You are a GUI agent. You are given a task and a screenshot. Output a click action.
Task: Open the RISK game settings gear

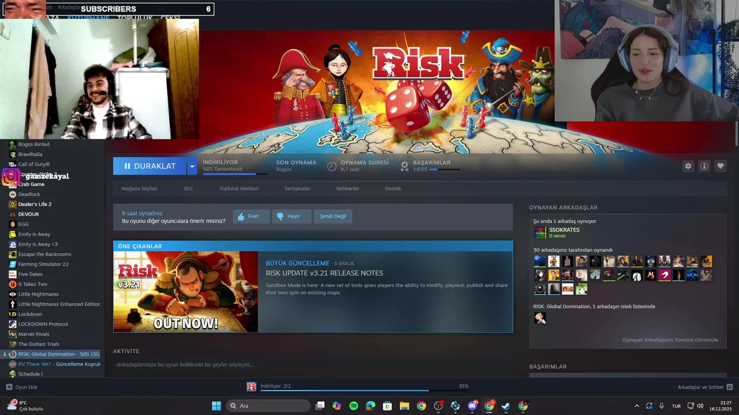pyautogui.click(x=688, y=166)
